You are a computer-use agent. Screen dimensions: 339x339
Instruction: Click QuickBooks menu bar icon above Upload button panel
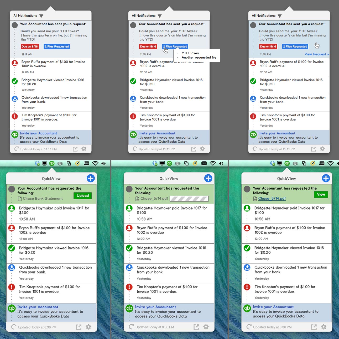click(x=52, y=163)
